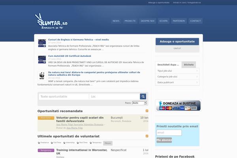Open thumbnail of Curs AutoCAD 2D article
The image size is (237, 158).
(42, 59)
